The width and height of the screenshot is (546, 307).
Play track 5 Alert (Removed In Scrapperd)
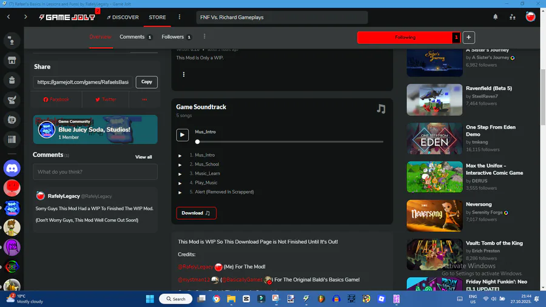point(180,192)
